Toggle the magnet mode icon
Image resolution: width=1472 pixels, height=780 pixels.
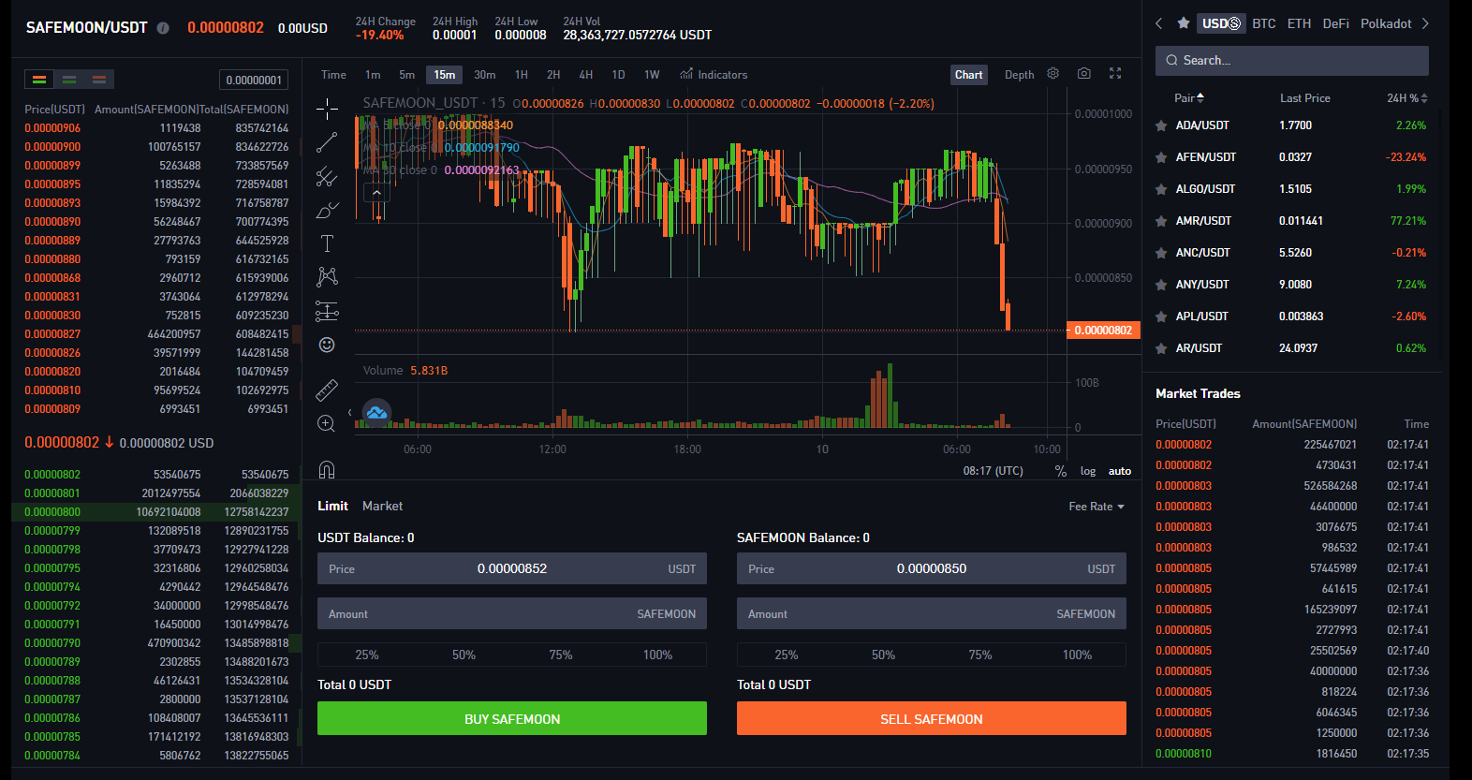click(327, 469)
